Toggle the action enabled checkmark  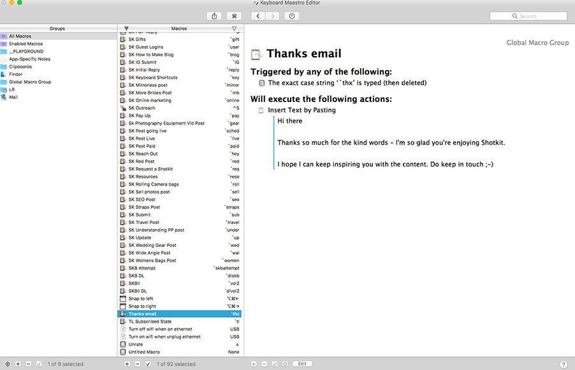[275, 364]
